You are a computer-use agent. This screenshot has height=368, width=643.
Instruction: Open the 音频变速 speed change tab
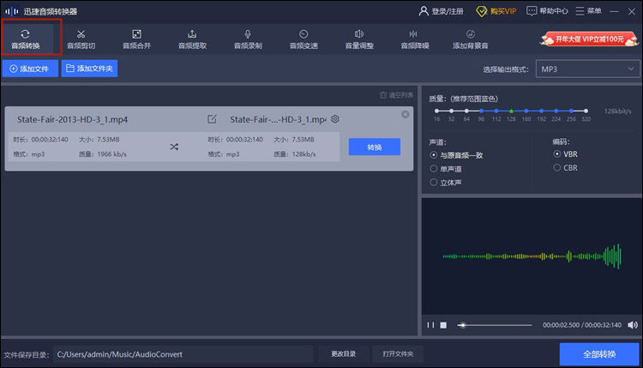tap(303, 39)
